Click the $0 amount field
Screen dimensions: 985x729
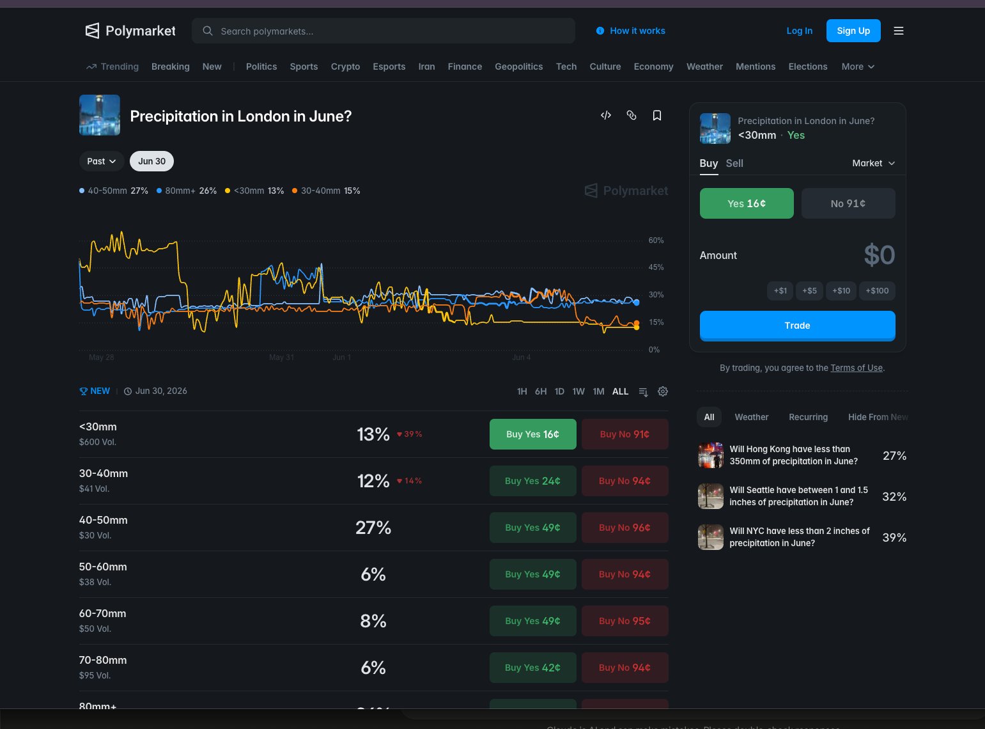(x=880, y=255)
